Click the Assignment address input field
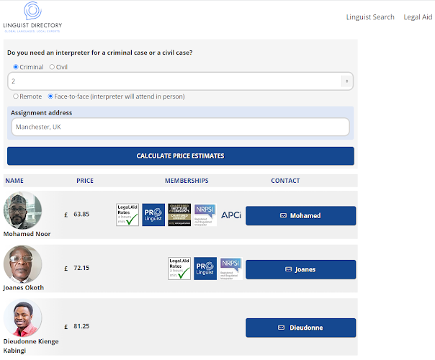The height and width of the screenshot is (360, 435). [x=180, y=127]
